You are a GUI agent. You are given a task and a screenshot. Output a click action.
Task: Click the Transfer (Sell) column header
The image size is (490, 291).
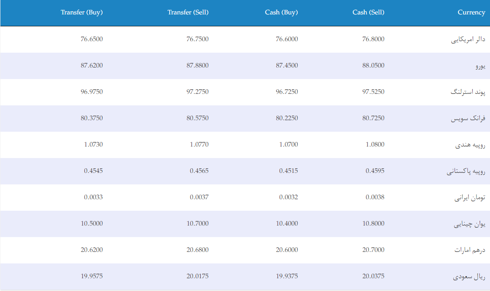tap(188, 12)
